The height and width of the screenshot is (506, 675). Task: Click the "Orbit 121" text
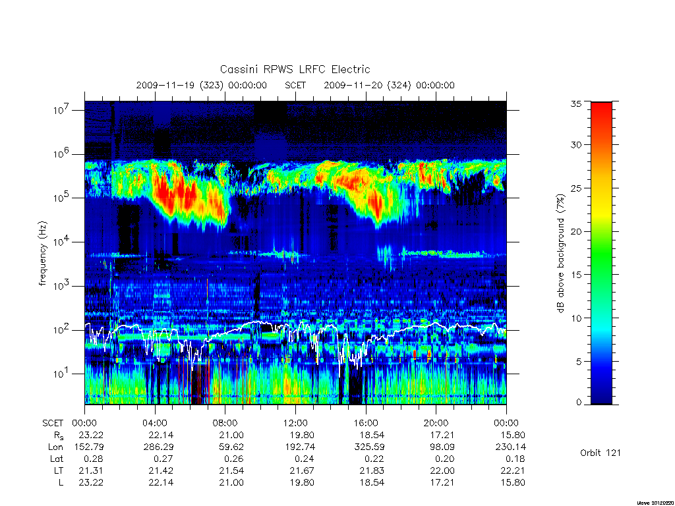[601, 453]
